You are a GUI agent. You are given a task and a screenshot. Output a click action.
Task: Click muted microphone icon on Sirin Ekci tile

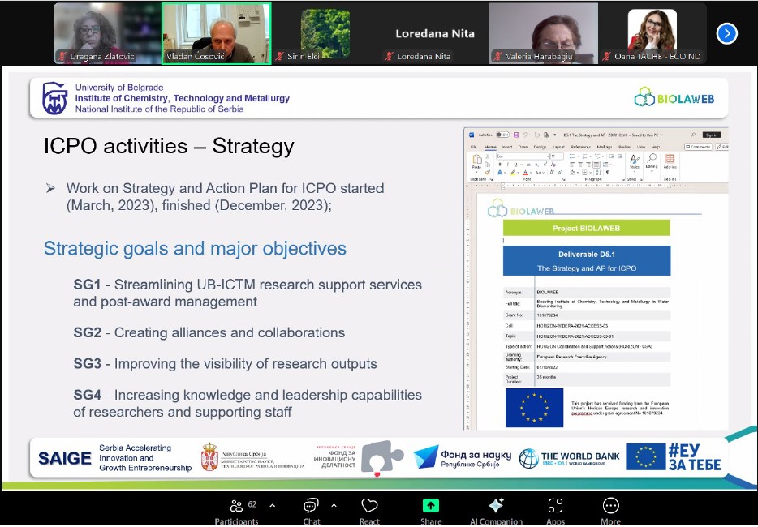[x=281, y=57]
